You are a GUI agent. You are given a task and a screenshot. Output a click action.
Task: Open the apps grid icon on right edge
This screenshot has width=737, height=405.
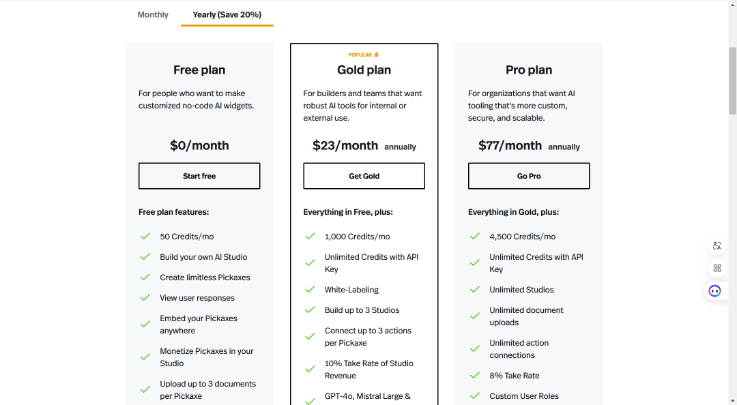click(x=717, y=268)
